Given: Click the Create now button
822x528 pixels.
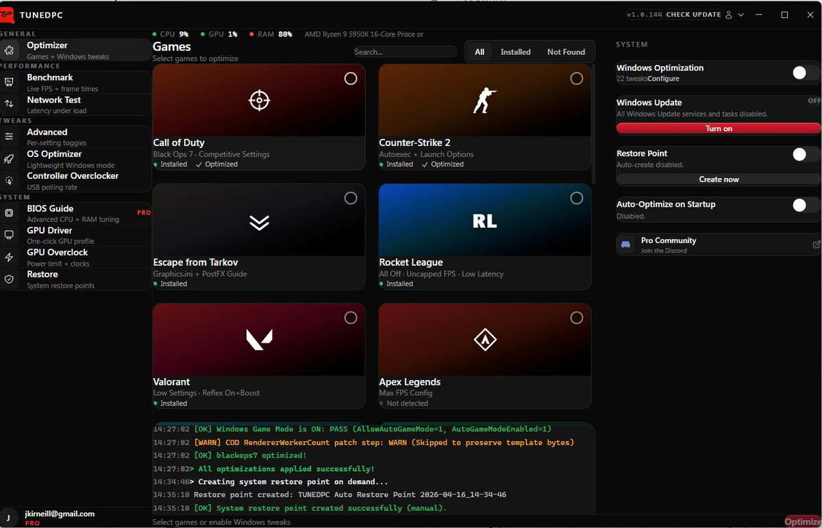Looking at the screenshot, I should tap(719, 179).
